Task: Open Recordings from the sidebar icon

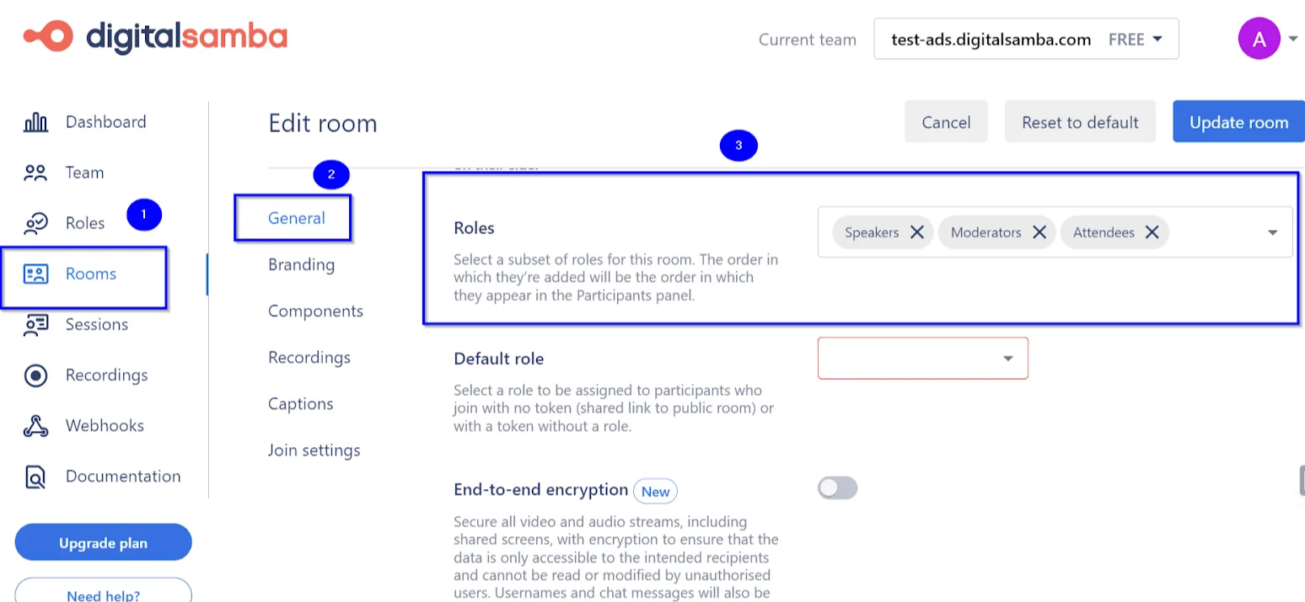Action: 35,375
